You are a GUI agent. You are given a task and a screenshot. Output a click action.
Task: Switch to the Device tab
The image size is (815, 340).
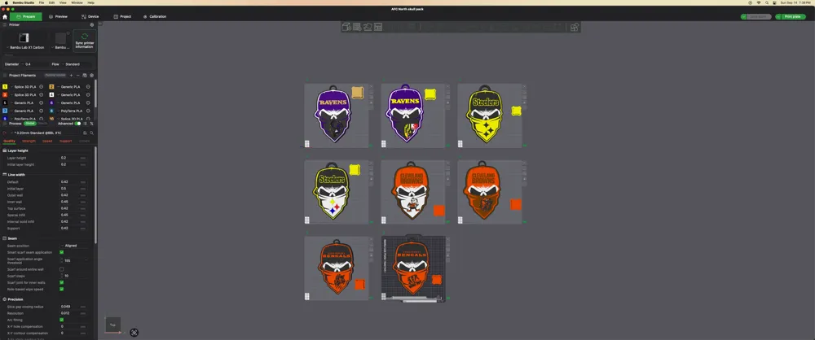[x=90, y=16]
